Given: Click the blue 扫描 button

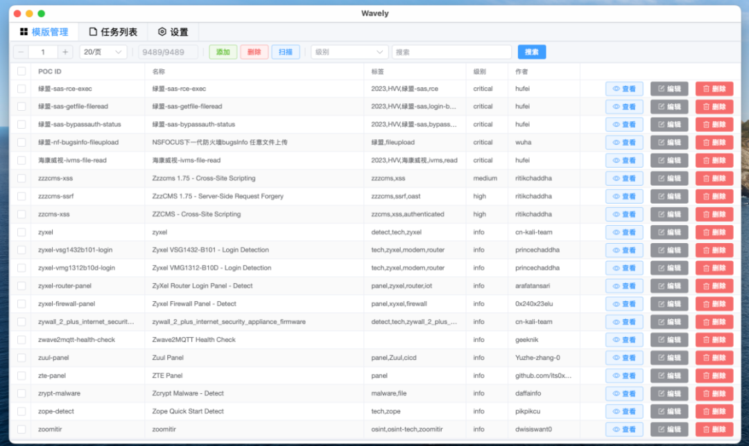Looking at the screenshot, I should pyautogui.click(x=286, y=52).
